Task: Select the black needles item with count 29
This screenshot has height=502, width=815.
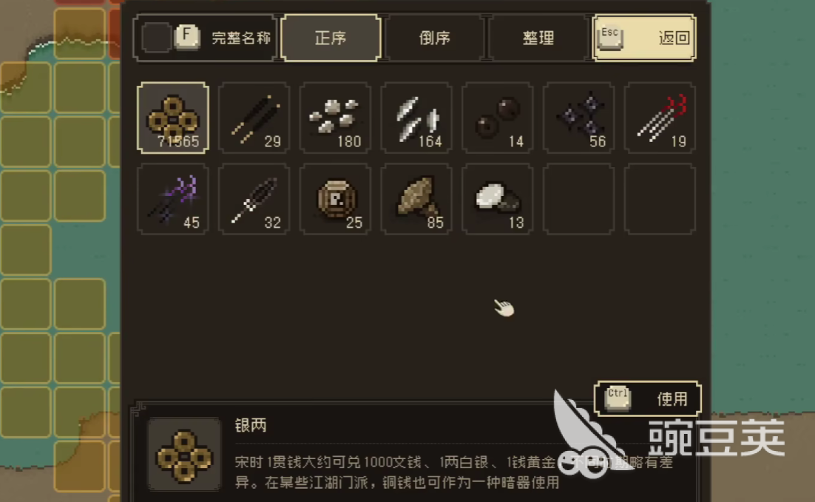Action: pos(254,118)
